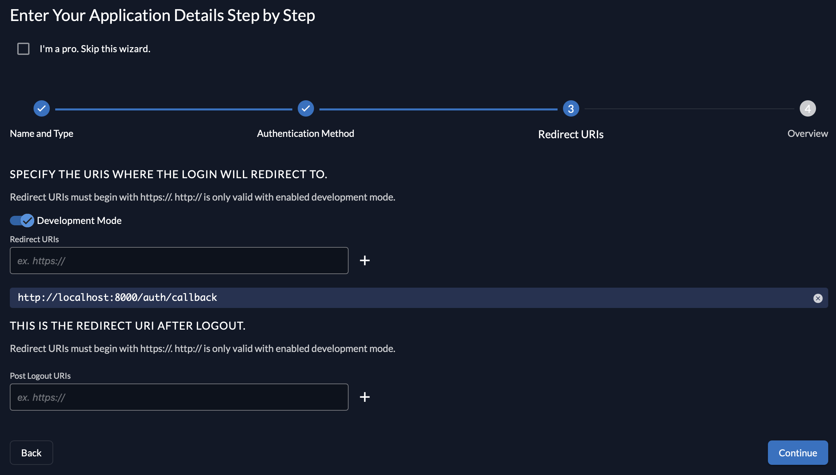Remove the localhost:8000 callback URI
Screen dimensions: 836x475
point(818,298)
